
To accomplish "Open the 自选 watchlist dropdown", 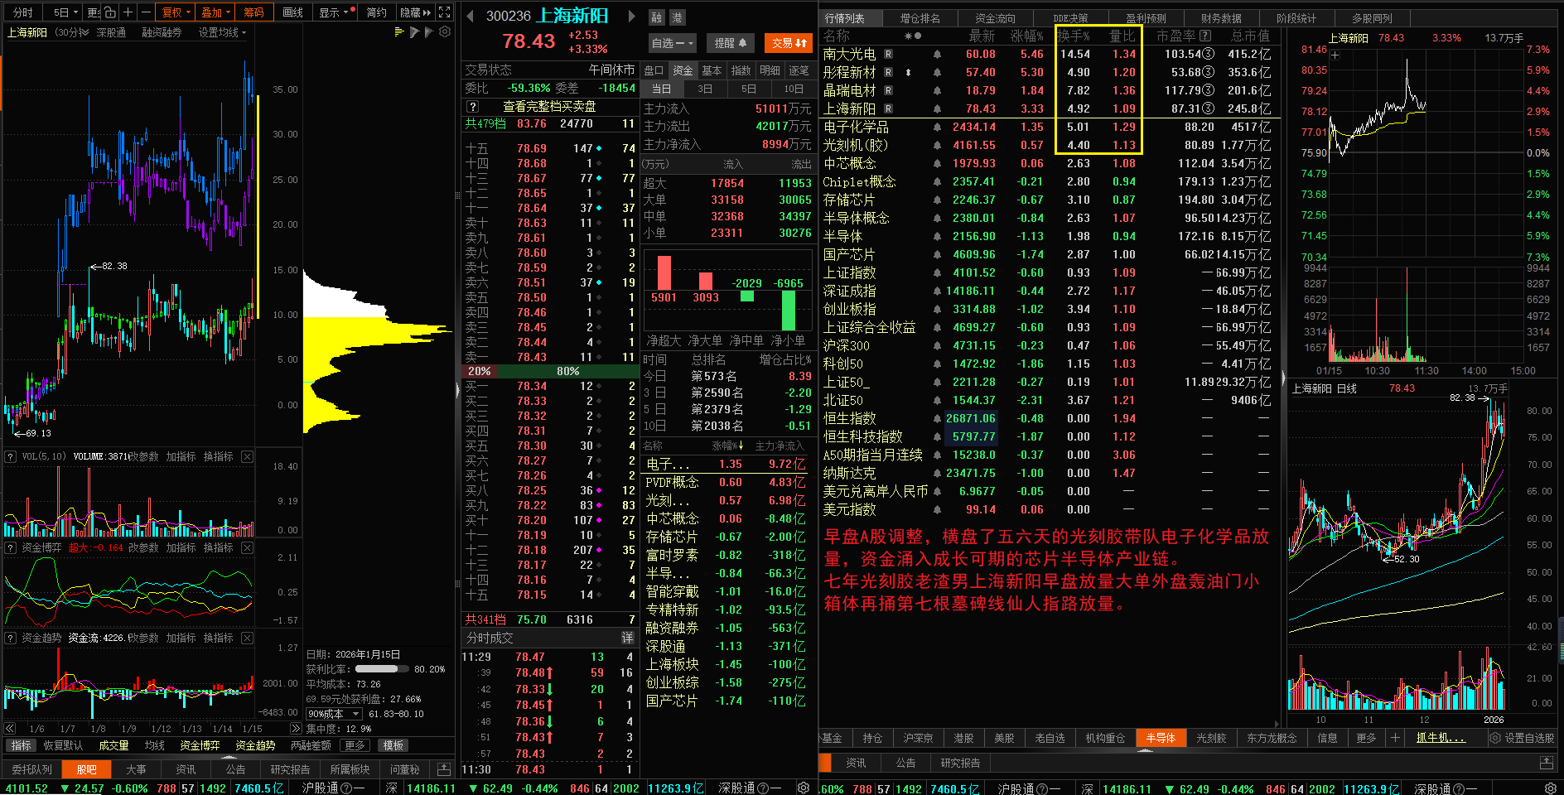I will coord(672,43).
